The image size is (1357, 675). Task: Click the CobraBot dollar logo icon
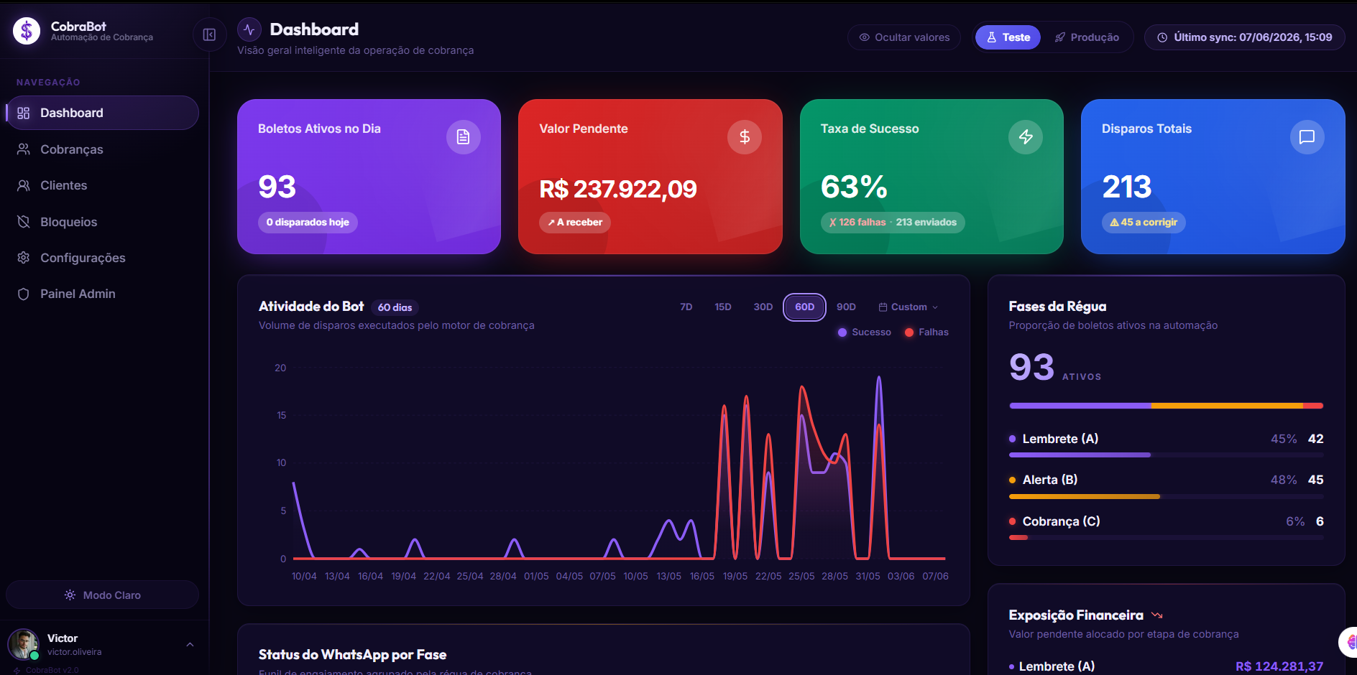(x=27, y=31)
